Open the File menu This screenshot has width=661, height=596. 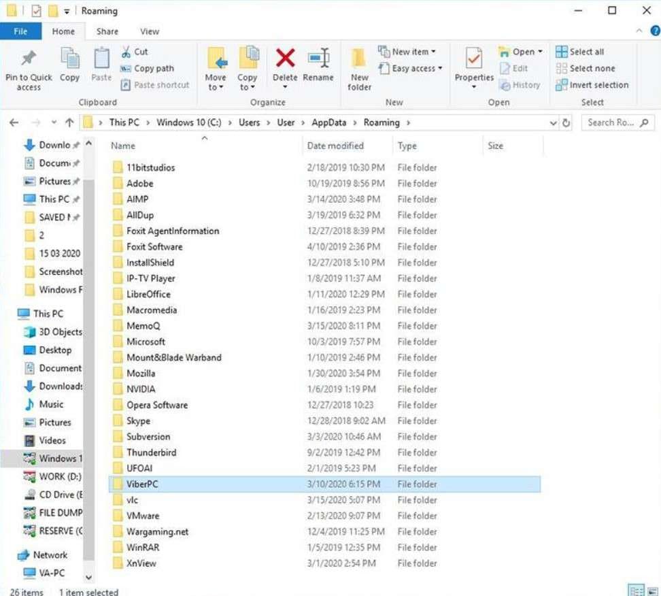[20, 31]
